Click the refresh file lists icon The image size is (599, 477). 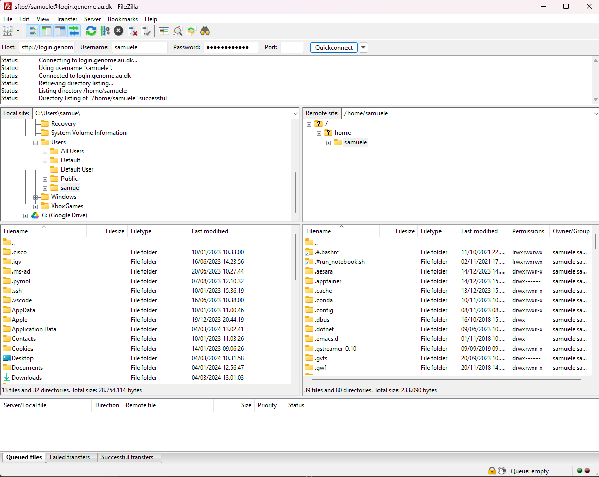pos(91,31)
